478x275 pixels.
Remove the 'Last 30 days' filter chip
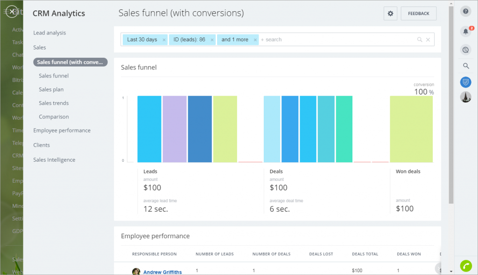pyautogui.click(x=164, y=40)
